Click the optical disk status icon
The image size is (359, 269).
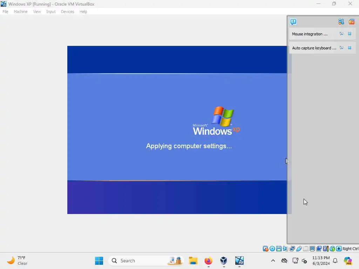point(272,249)
